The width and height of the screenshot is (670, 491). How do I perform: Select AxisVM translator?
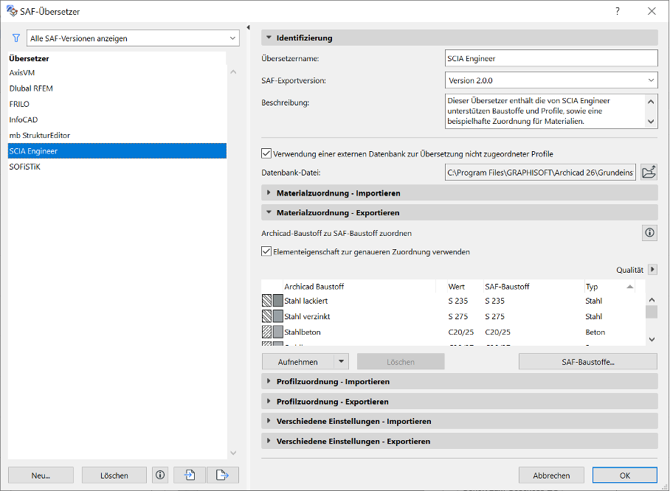tap(117, 72)
